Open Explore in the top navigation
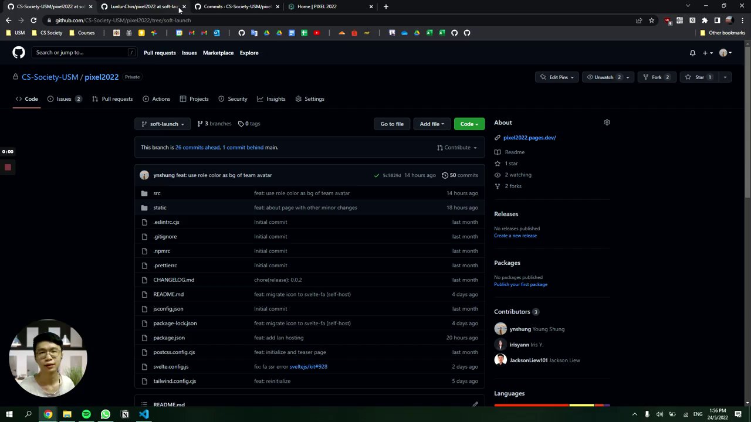Viewport: 751px width, 422px height. tap(249, 53)
